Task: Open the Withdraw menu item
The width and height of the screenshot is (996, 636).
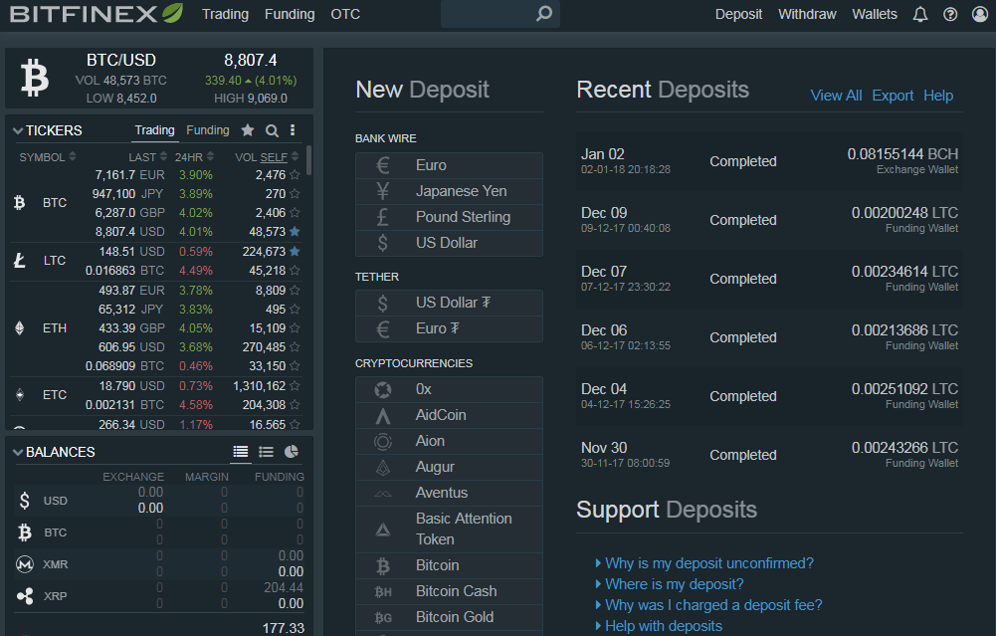Action: click(807, 14)
